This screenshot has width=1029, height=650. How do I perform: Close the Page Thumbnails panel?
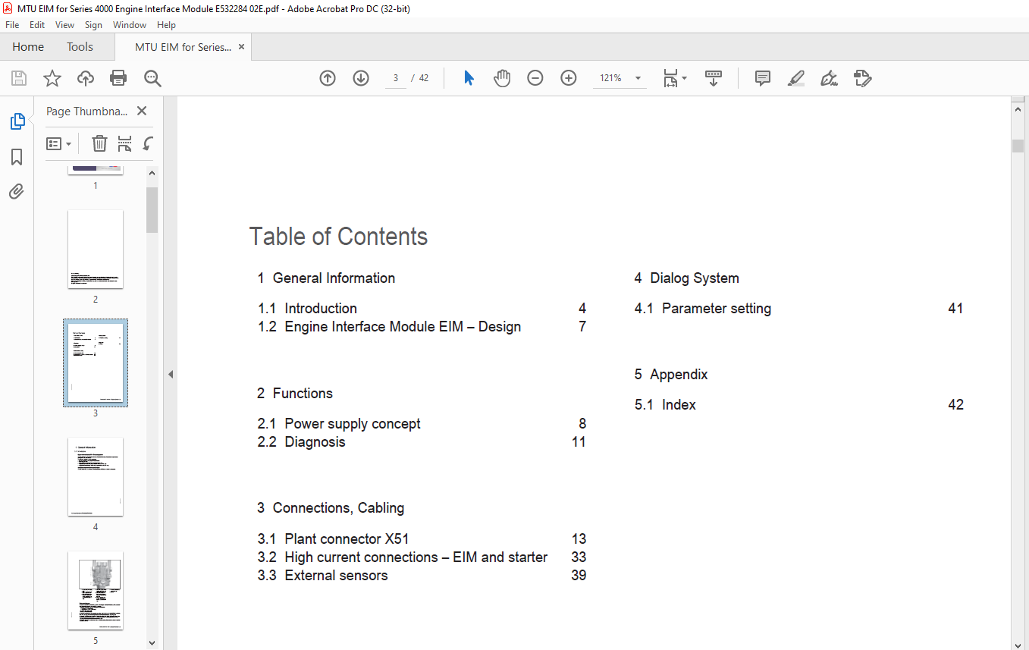tap(141, 111)
